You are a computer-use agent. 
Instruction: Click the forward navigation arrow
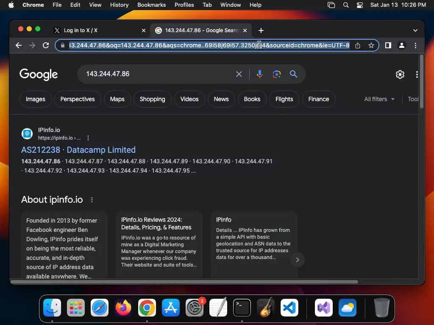click(x=32, y=45)
